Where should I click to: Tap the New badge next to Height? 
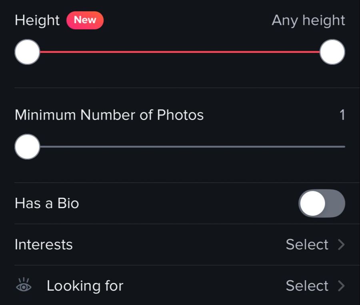[x=85, y=20]
